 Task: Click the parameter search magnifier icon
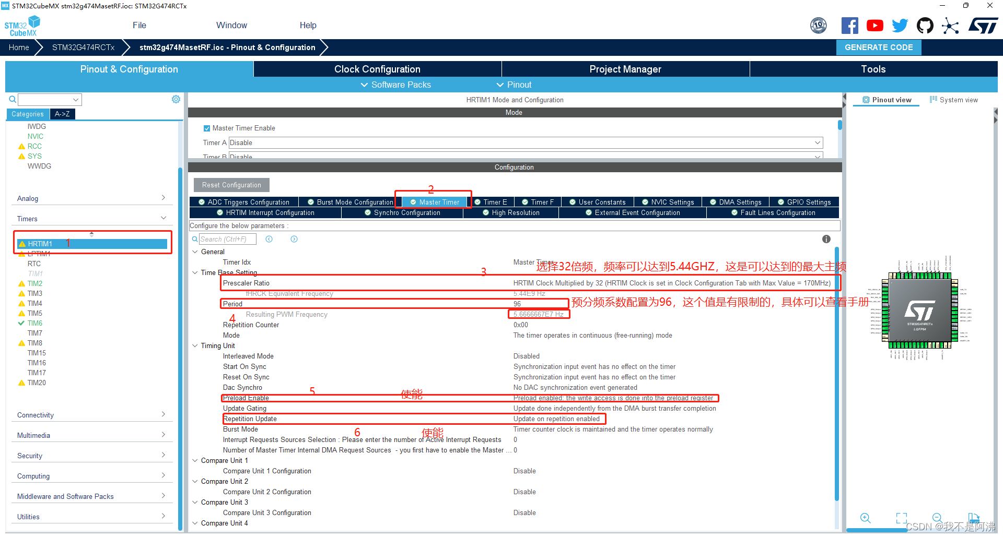[x=195, y=239]
